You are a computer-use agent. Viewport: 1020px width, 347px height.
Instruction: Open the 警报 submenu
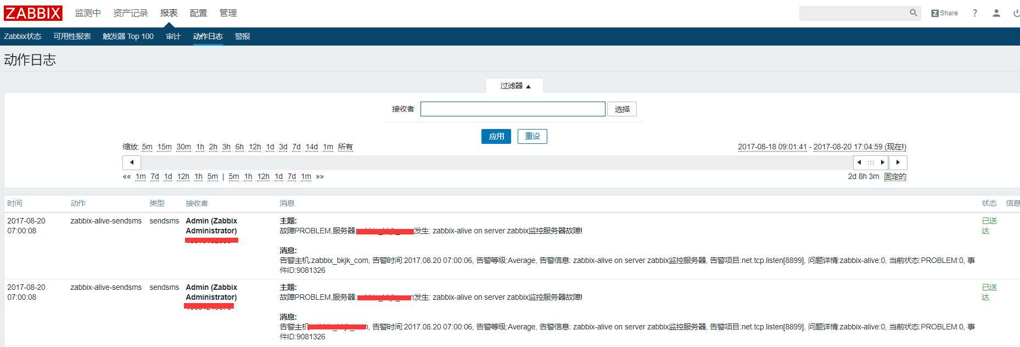pyautogui.click(x=243, y=36)
